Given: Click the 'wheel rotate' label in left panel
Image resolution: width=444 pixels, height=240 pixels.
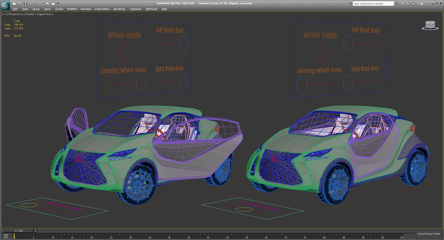Looking at the screenshot, I should pyautogui.click(x=124, y=35).
